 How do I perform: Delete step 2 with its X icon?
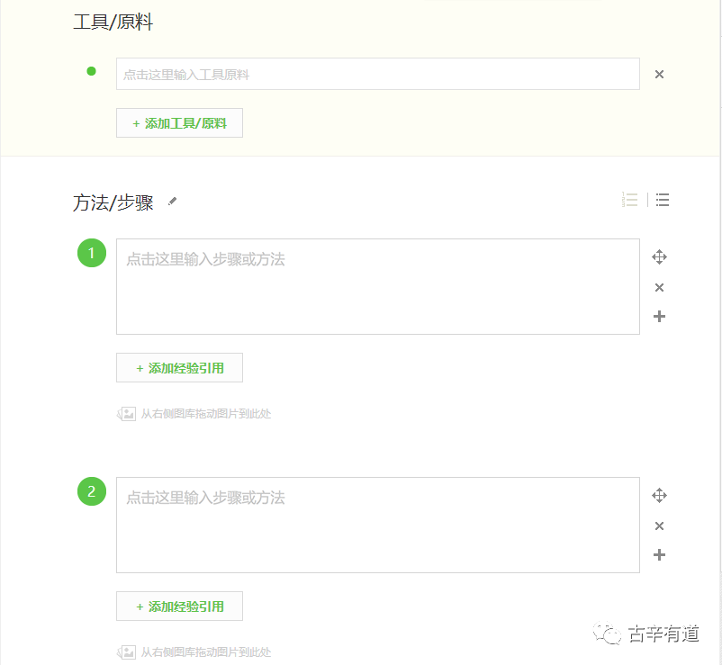click(x=659, y=526)
